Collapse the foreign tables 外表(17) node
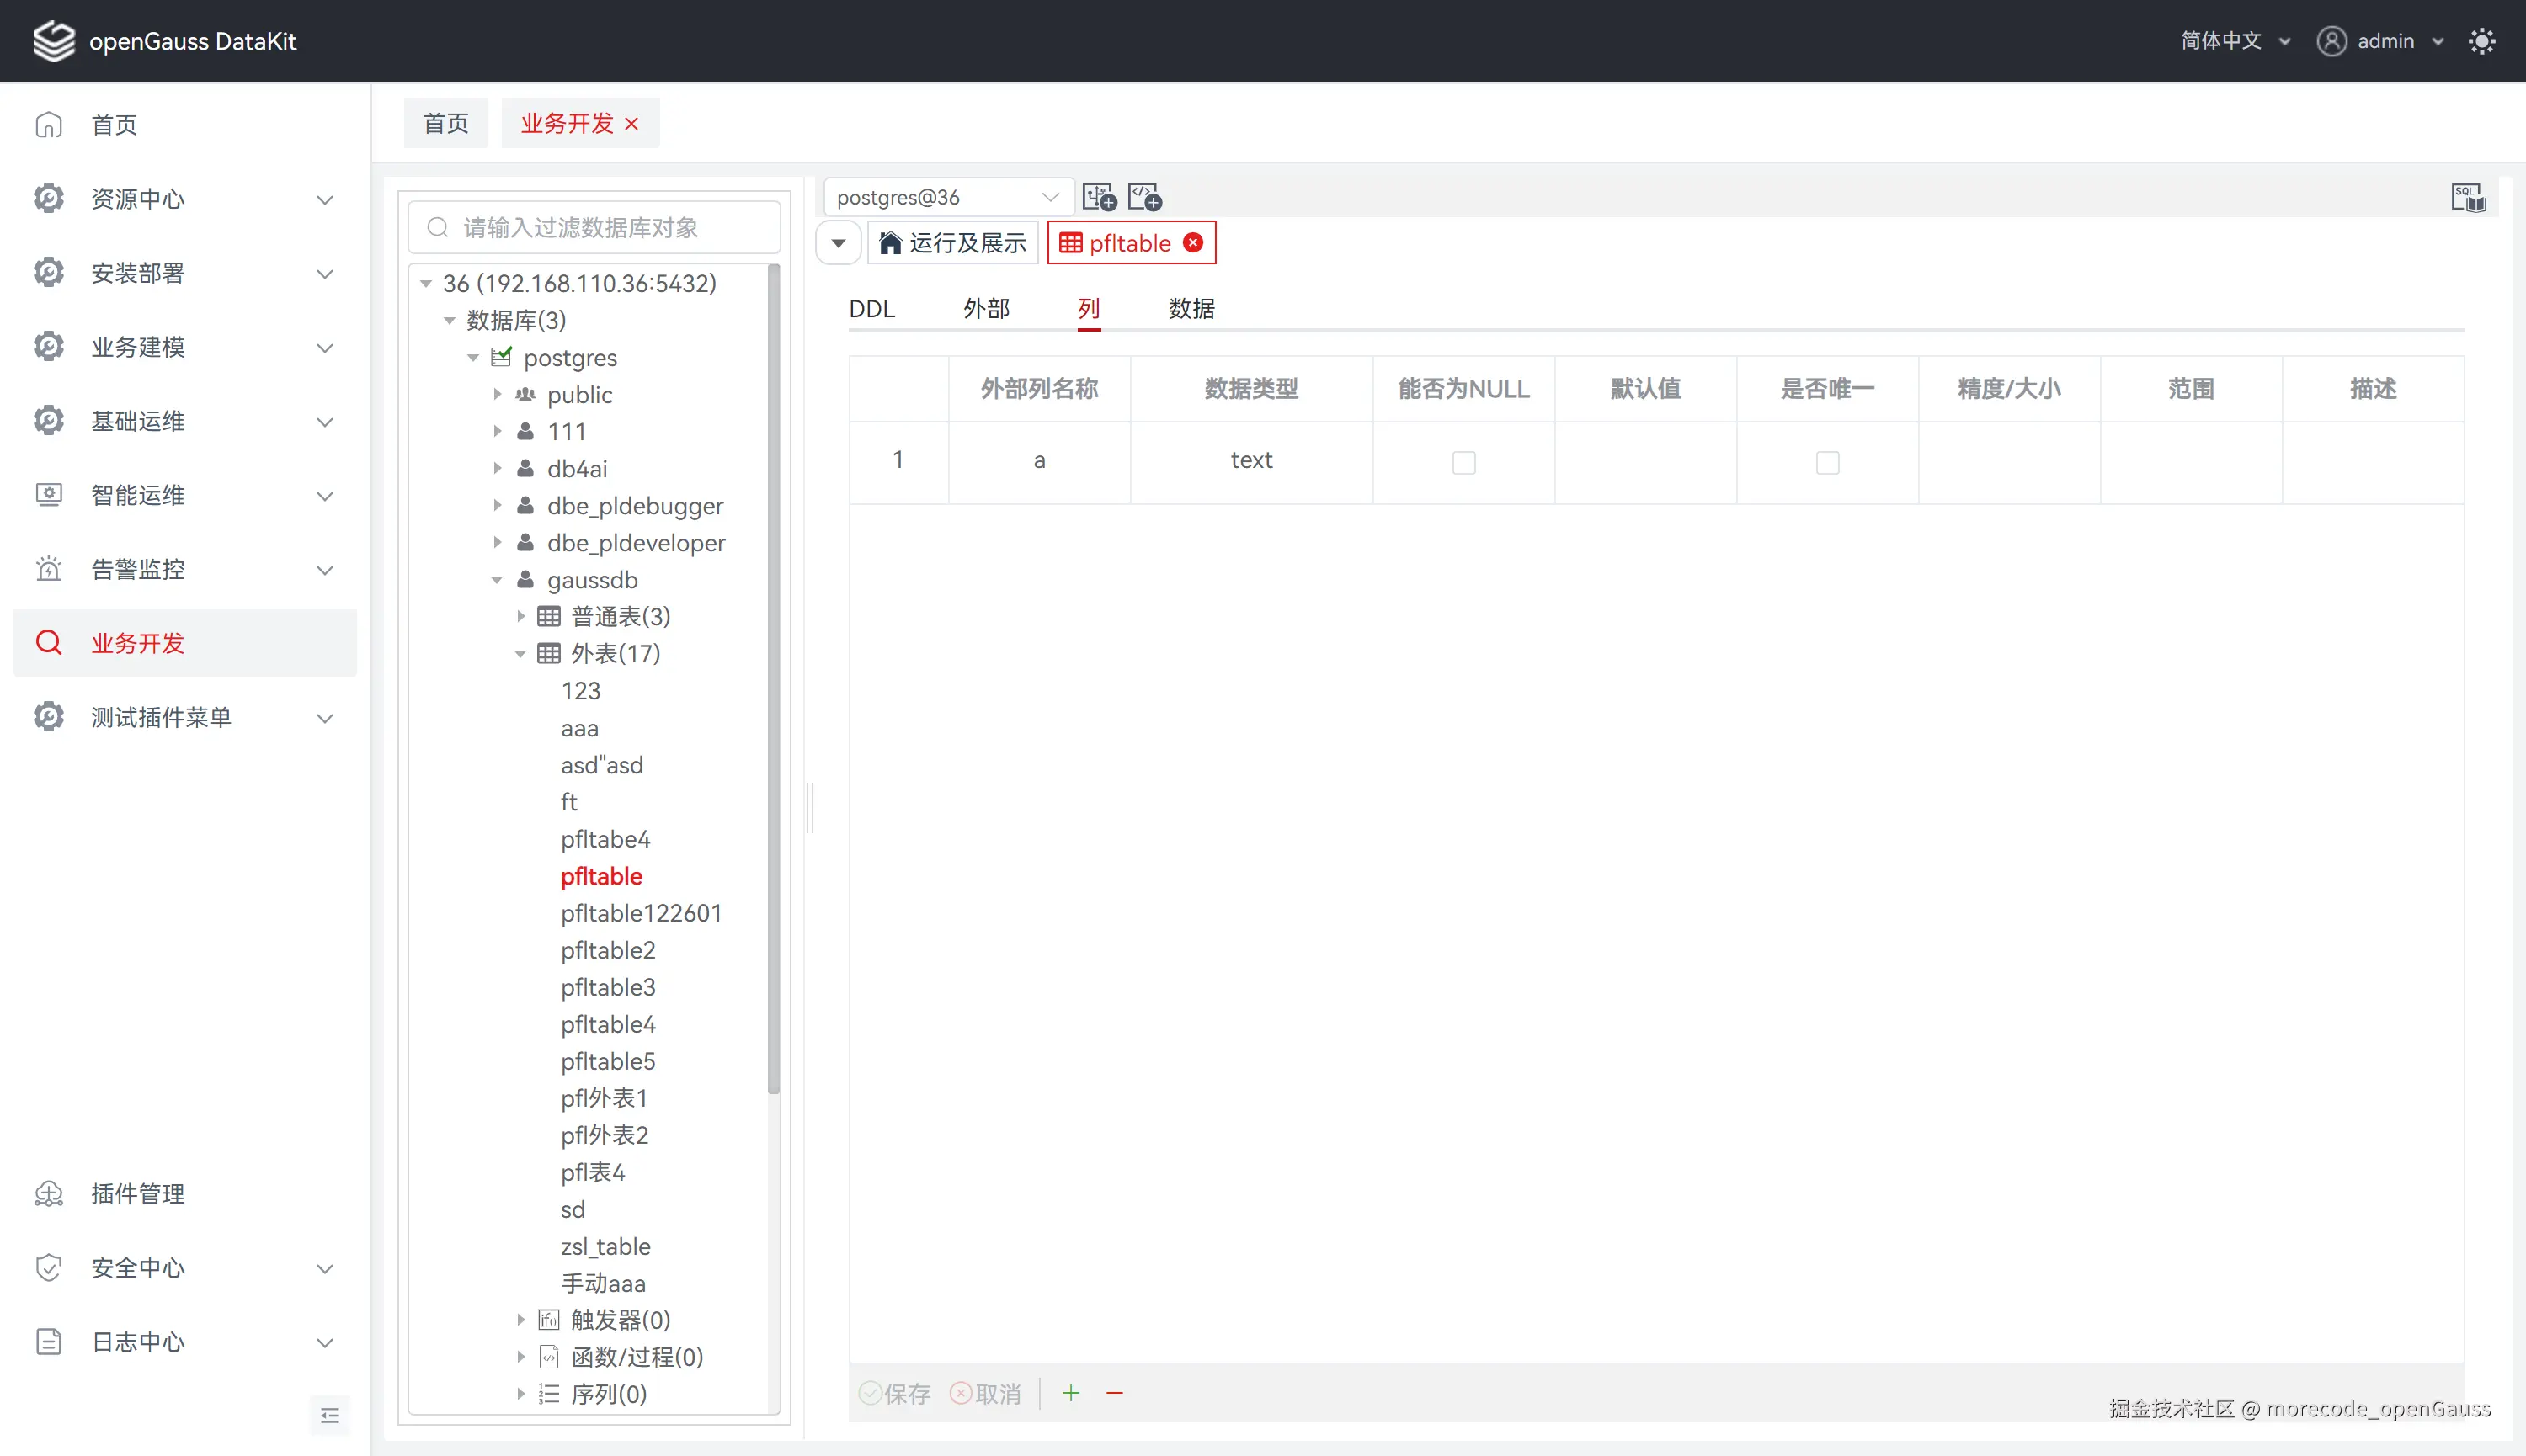Viewport: 2526px width, 1456px height. (x=520, y=654)
